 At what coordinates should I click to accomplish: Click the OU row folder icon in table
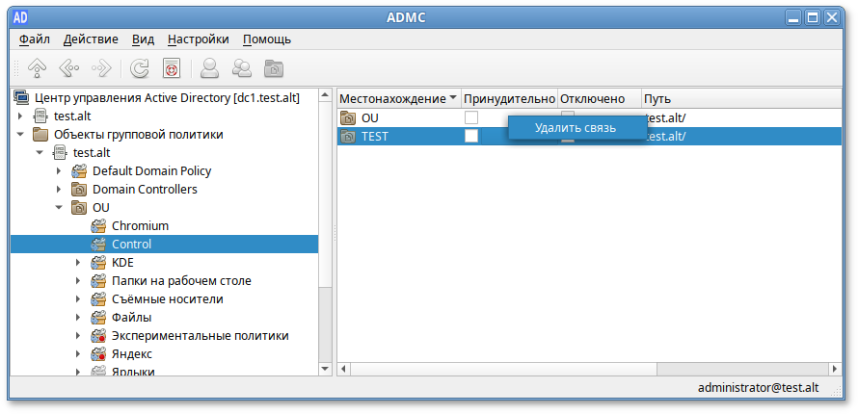click(x=348, y=118)
